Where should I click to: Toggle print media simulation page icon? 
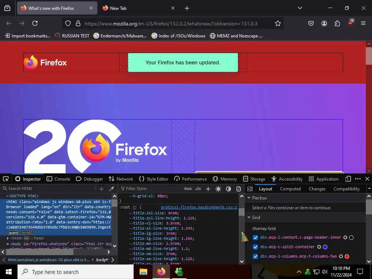tap(239, 189)
